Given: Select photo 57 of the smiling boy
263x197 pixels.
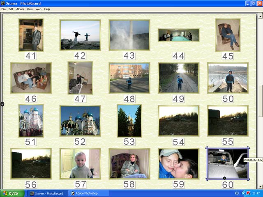Looking at the screenshot, I should pos(80,163).
